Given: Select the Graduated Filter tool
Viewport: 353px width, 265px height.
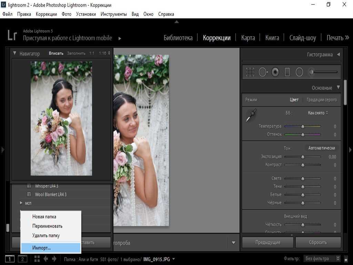Looking at the screenshot, I should [x=287, y=72].
